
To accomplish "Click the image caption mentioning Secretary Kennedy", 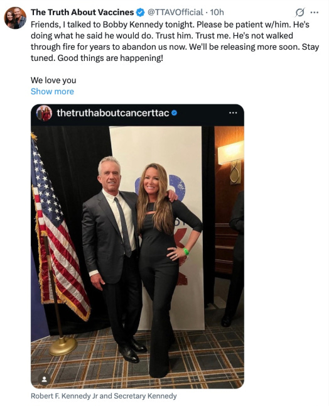I will pyautogui.click(x=104, y=396).
